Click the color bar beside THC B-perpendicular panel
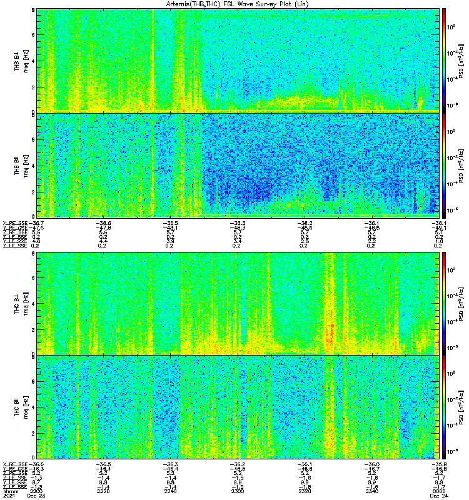469x500 pixels. point(444,303)
